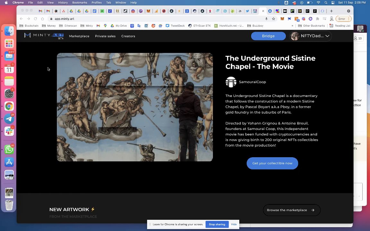Reload the current page
370x231 pixels.
click(35, 19)
